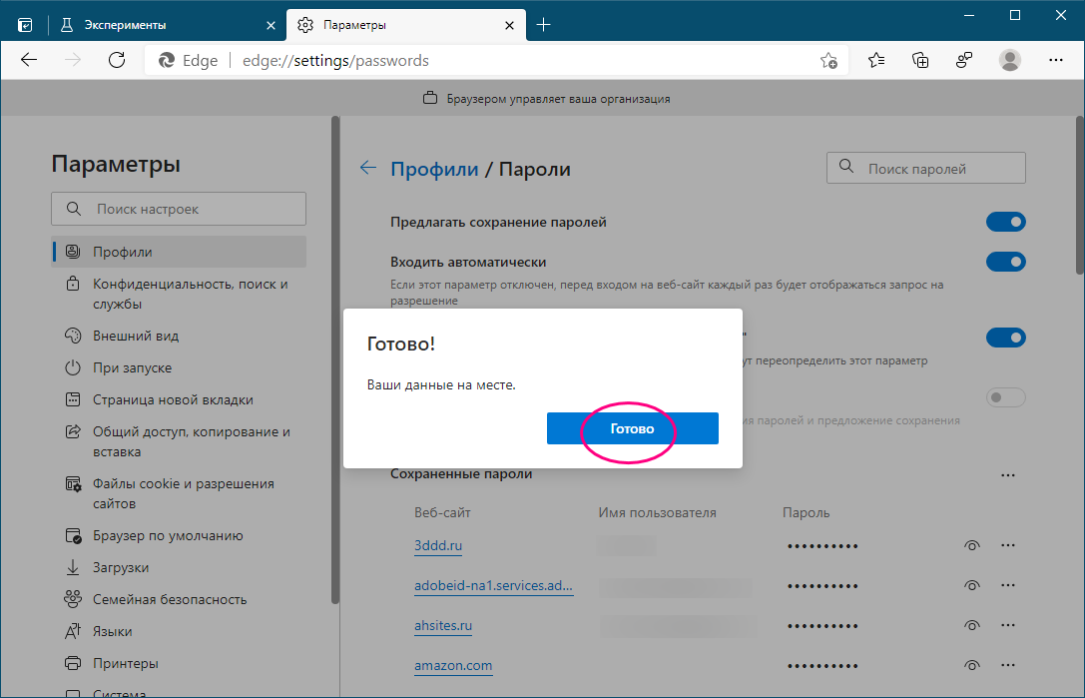This screenshot has width=1085, height=698.
Task: Open Страница новой вкладки section
Action: 180,399
